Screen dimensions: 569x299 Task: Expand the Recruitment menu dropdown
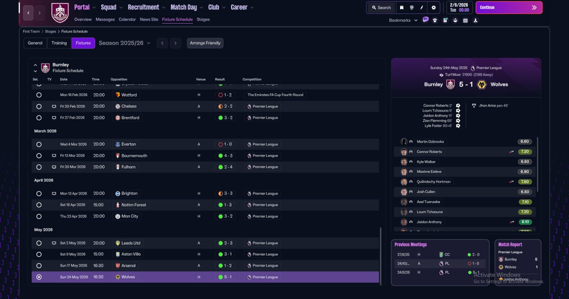pyautogui.click(x=164, y=8)
